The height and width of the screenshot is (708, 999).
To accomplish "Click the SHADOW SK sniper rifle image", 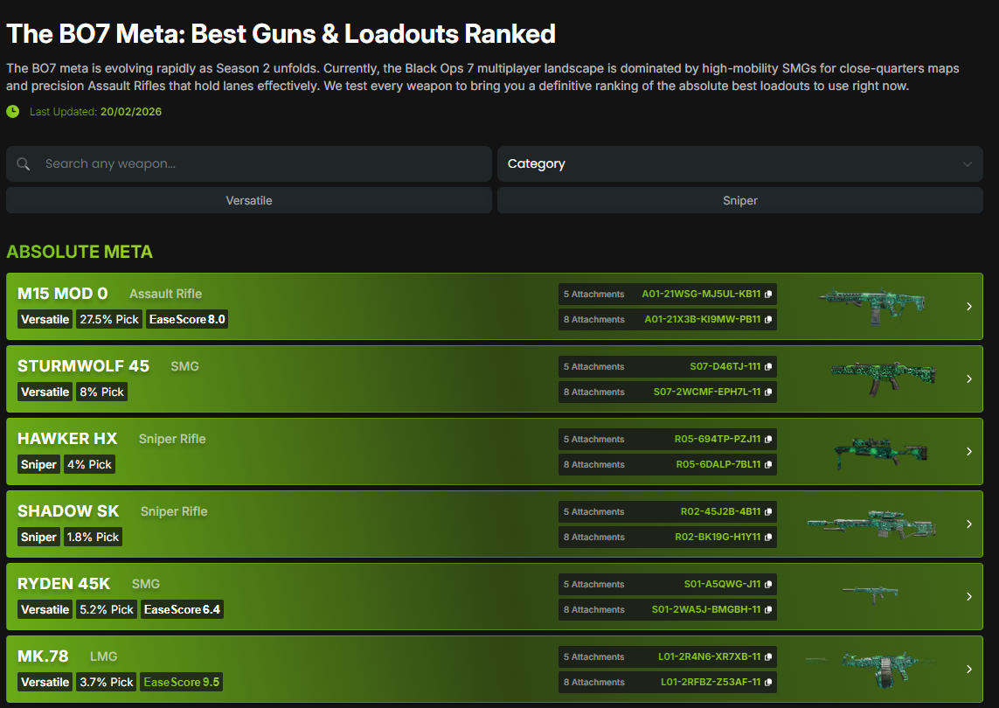I will (871, 524).
